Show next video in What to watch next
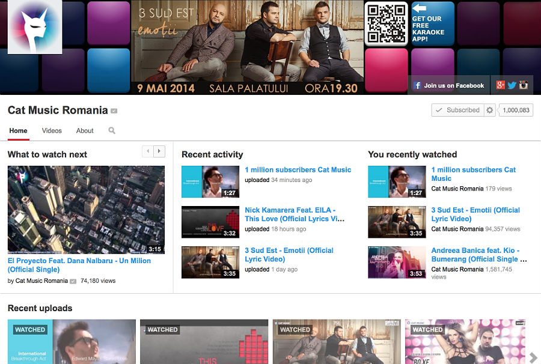The image size is (541, 364). [x=159, y=151]
